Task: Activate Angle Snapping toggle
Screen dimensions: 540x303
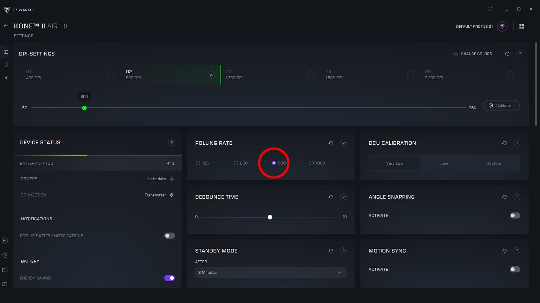Action: 514,215
